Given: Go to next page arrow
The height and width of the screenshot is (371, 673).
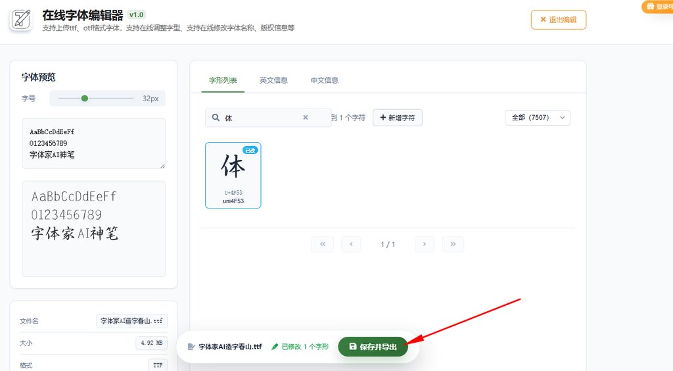Looking at the screenshot, I should [425, 244].
